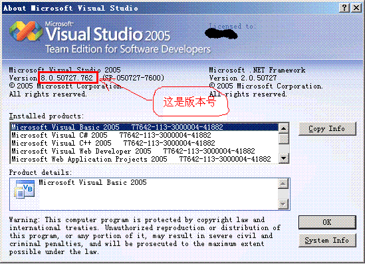The height and width of the screenshot is (266, 365).
Task: Click product details scroll up arrow
Action: (283, 184)
